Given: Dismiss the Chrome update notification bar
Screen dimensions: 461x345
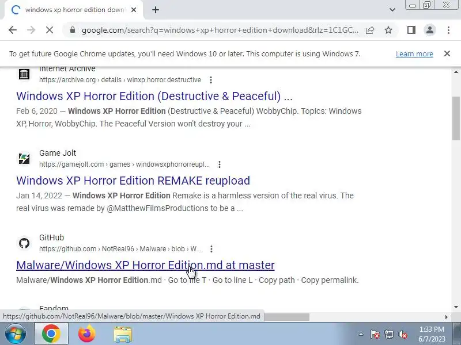Looking at the screenshot, I should click(x=447, y=53).
